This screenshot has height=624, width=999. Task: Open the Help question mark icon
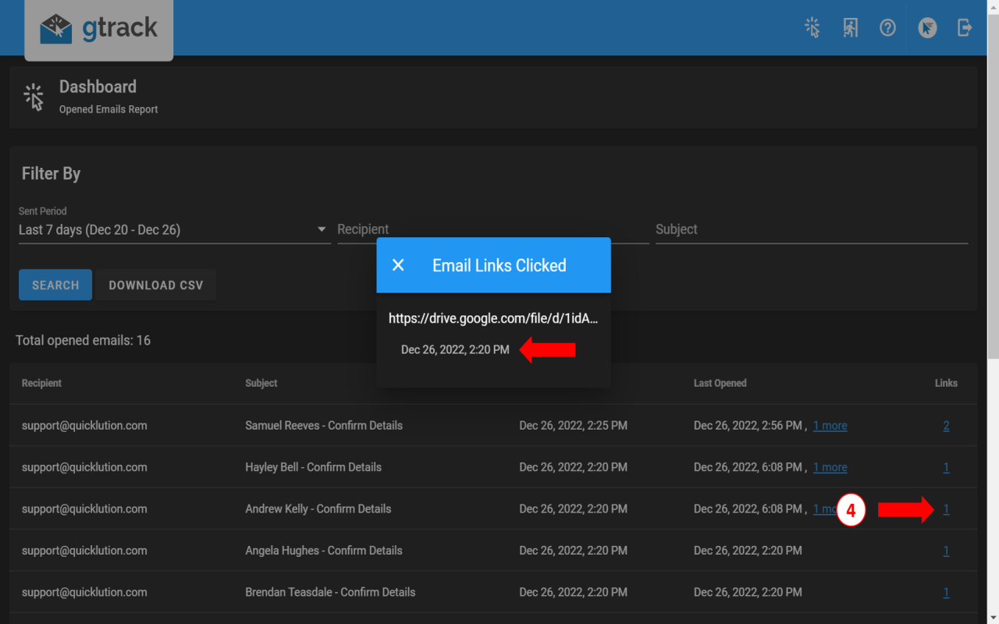click(887, 27)
